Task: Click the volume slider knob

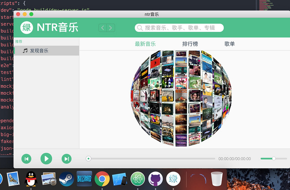Action: click(274, 159)
